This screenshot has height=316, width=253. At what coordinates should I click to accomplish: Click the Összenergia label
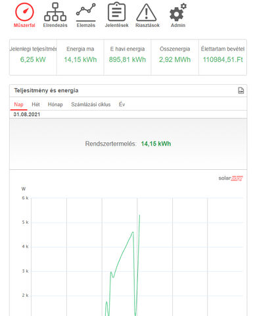pyautogui.click(x=175, y=49)
